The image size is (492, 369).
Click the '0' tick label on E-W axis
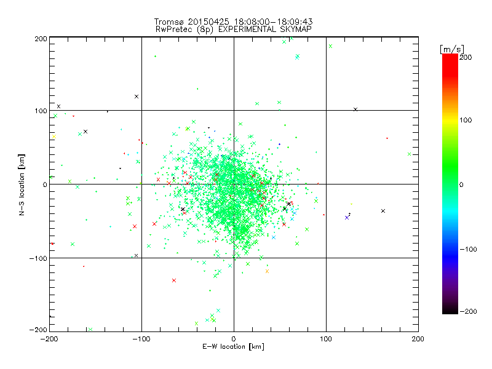[x=234, y=339]
